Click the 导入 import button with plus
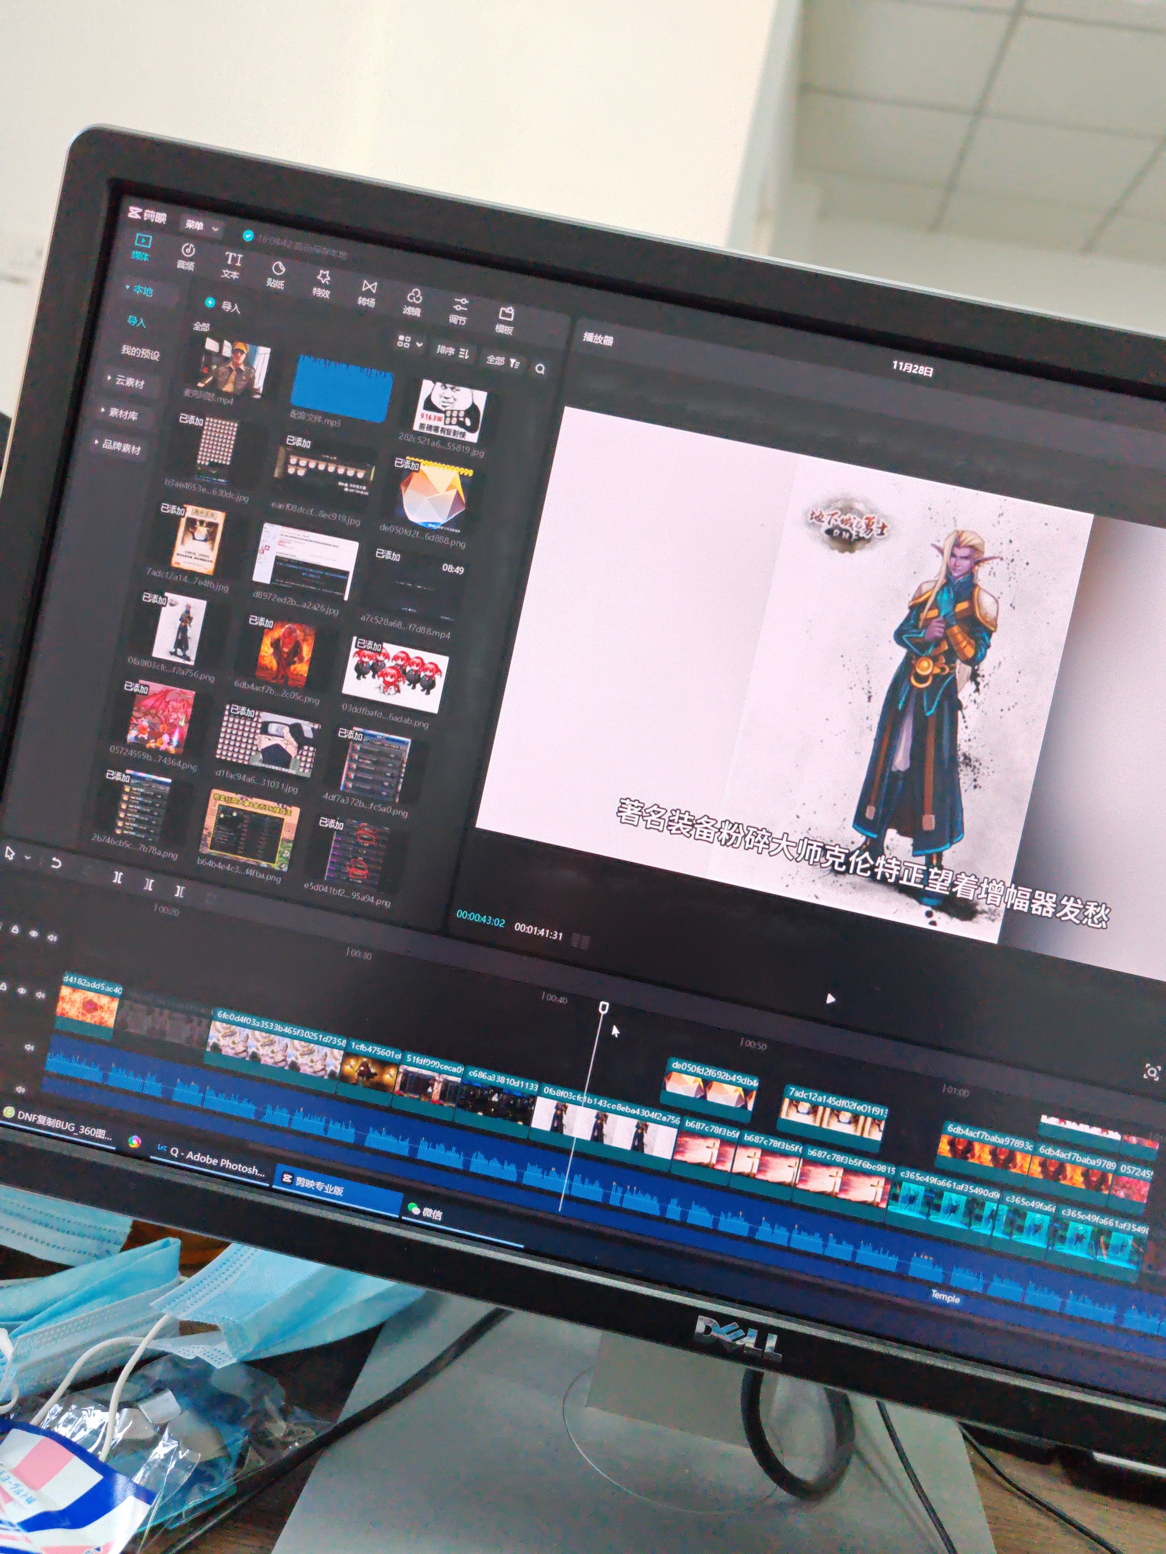The height and width of the screenshot is (1554, 1166). point(222,306)
